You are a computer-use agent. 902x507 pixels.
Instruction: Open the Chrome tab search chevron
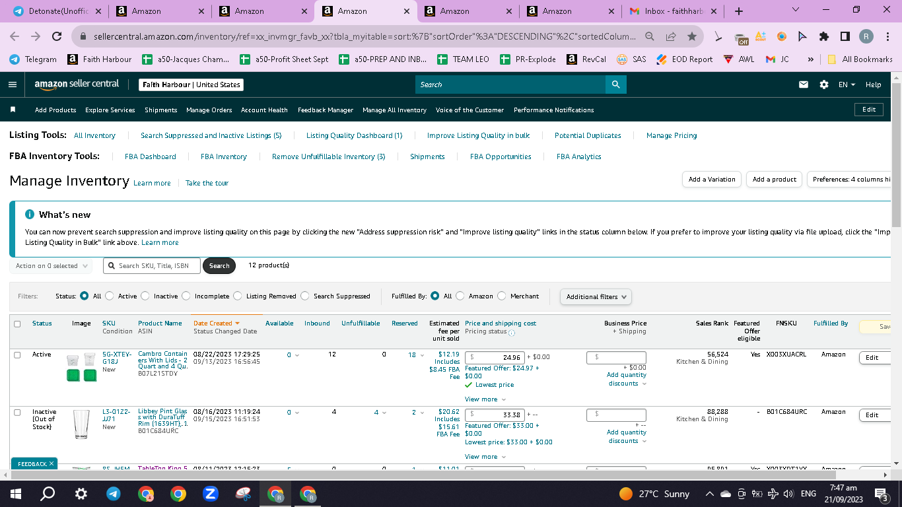795,11
